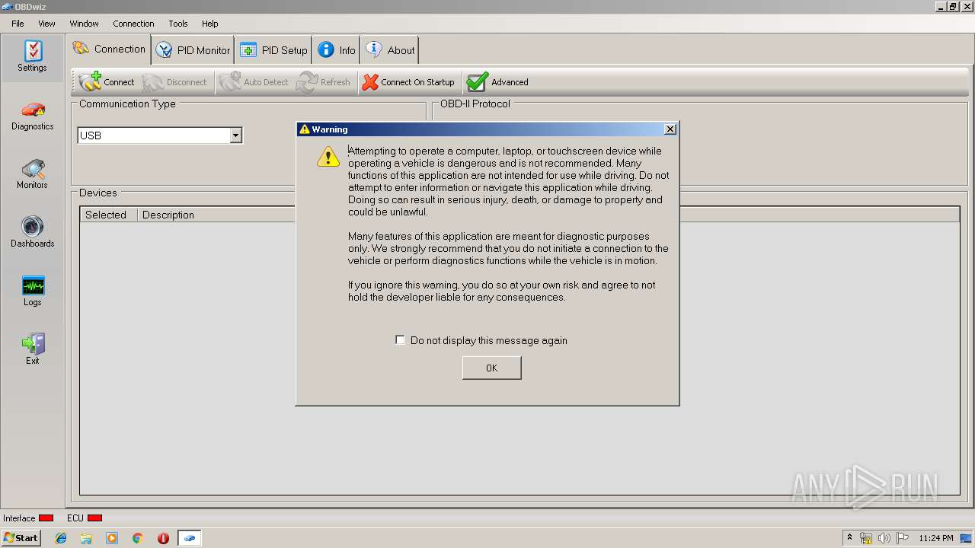The width and height of the screenshot is (975, 548).
Task: Launch Chrome from the taskbar
Action: pos(138,538)
